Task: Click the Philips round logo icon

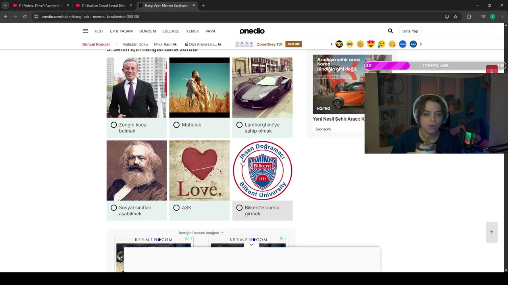Action: (x=402, y=44)
